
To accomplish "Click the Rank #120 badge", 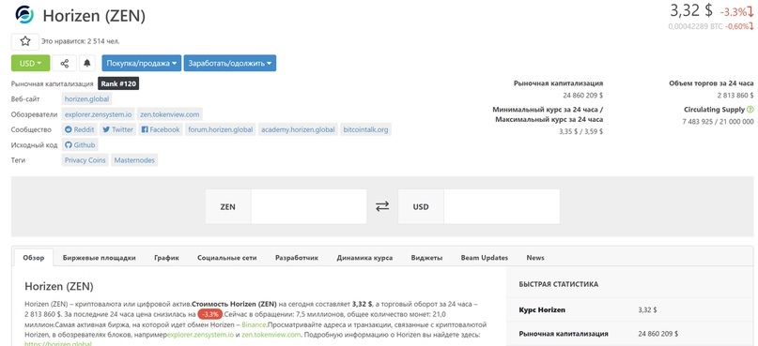I will (x=118, y=84).
